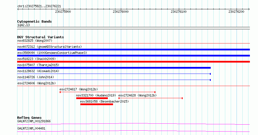The height and width of the screenshot is (135, 258).
Task: Click ruler position label 230275900
Action: click(x=63, y=12)
